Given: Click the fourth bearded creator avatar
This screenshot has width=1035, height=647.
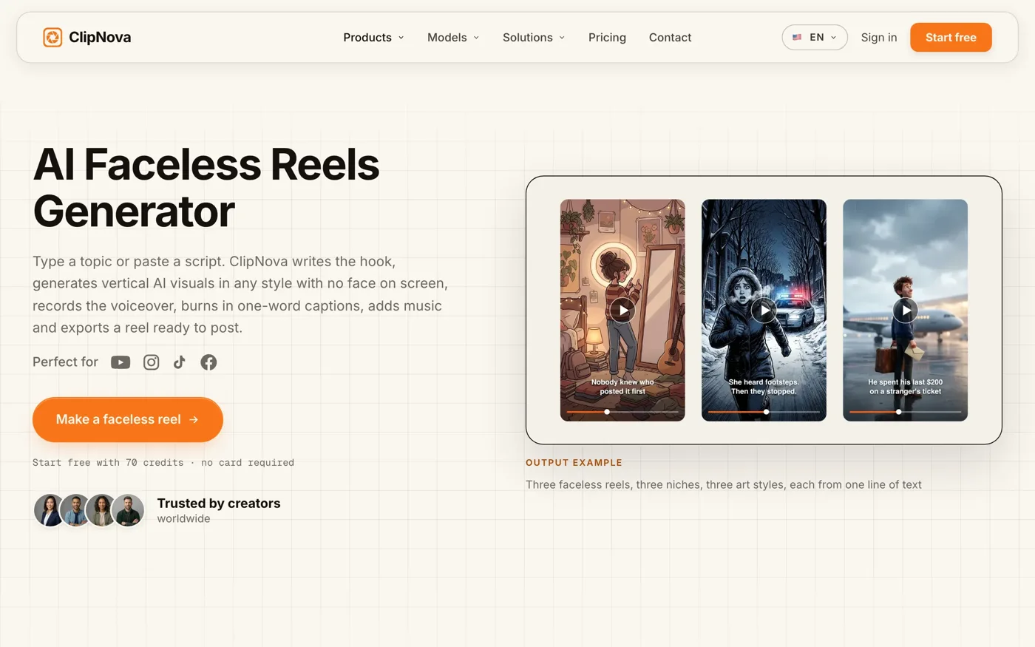Looking at the screenshot, I should [x=128, y=510].
